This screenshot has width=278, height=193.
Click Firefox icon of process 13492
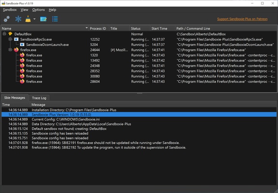22,60
